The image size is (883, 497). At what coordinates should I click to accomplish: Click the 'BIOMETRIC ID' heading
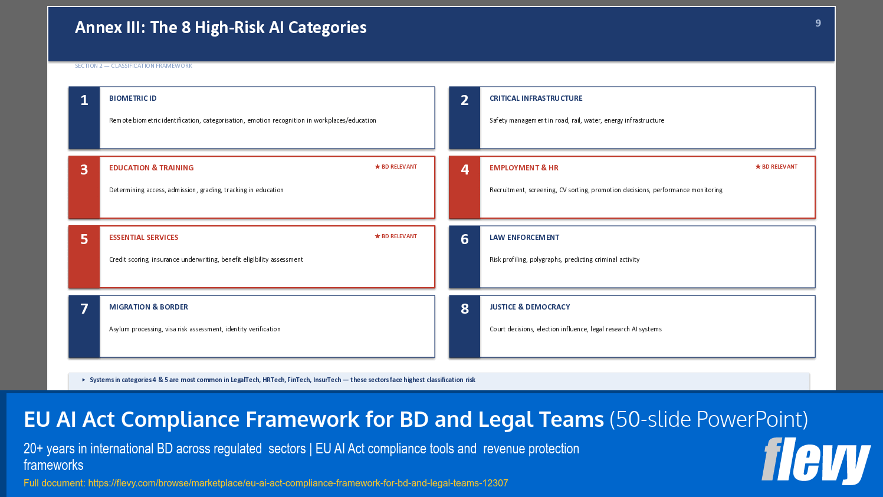tap(133, 98)
